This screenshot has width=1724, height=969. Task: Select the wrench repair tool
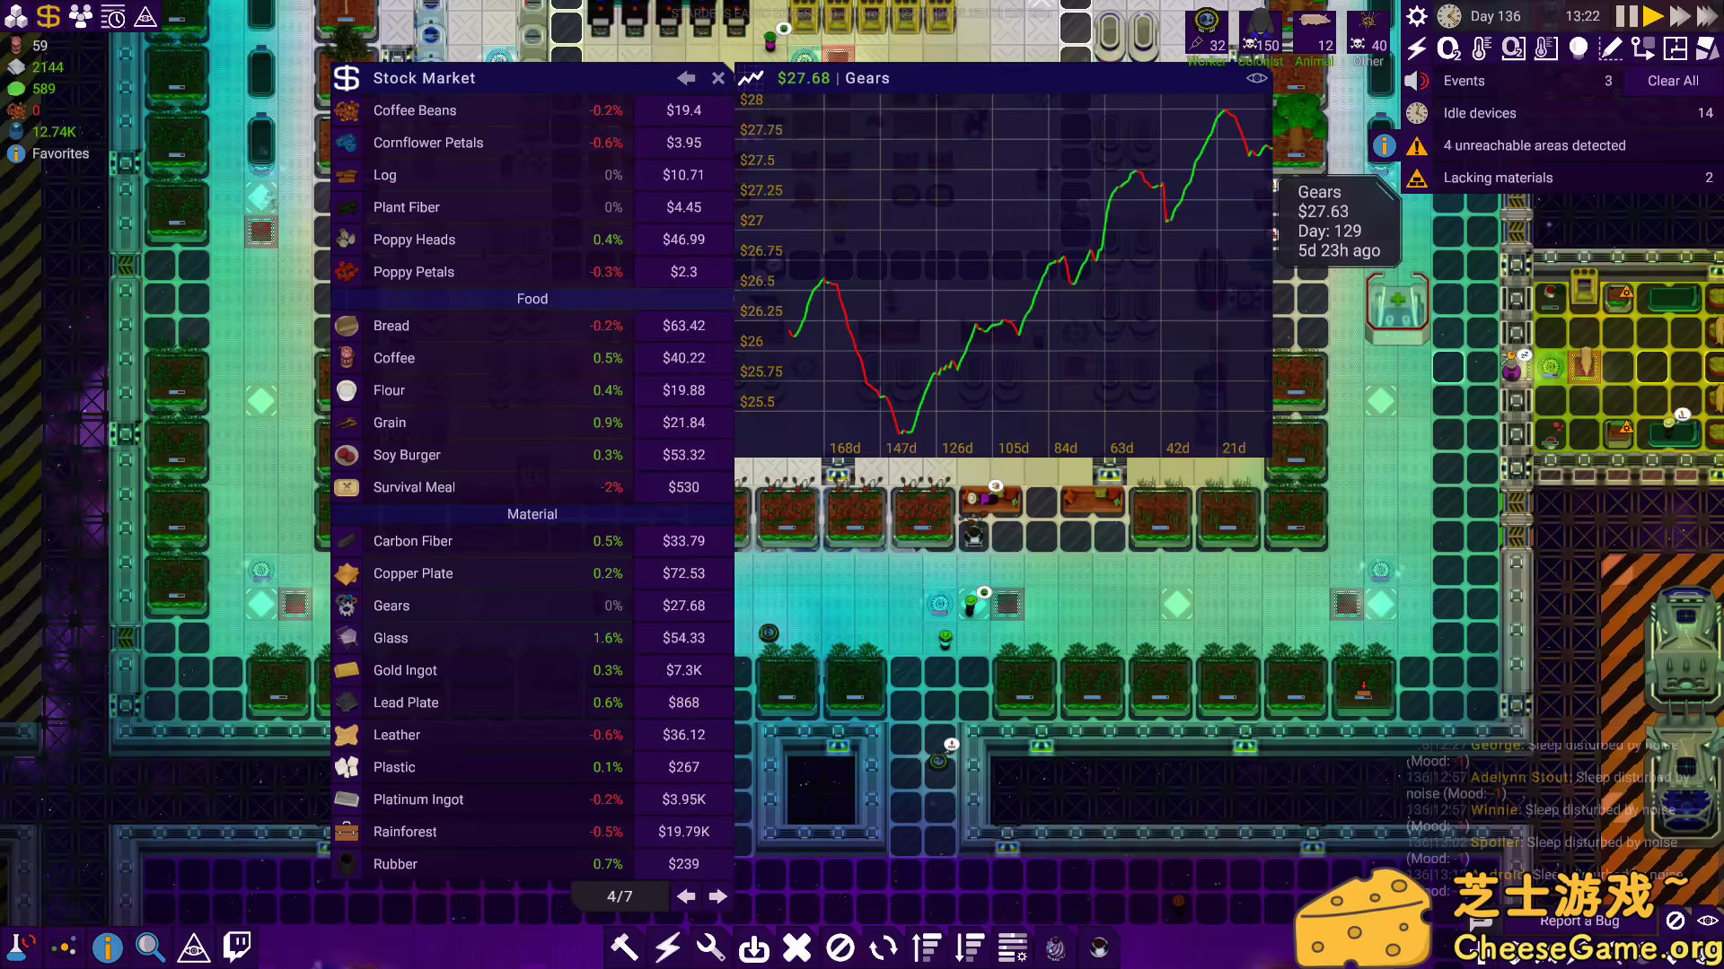point(710,947)
